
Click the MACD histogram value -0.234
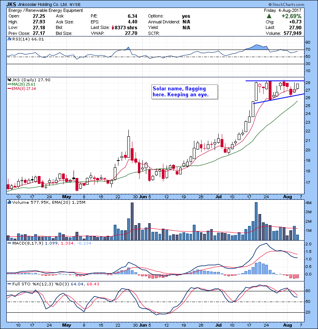point(84,243)
